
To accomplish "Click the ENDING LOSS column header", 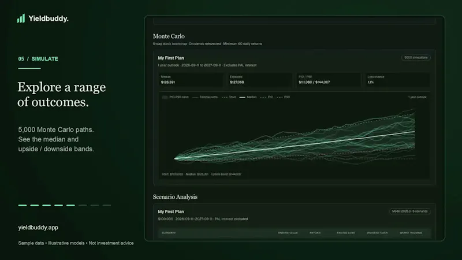I will (346, 233).
